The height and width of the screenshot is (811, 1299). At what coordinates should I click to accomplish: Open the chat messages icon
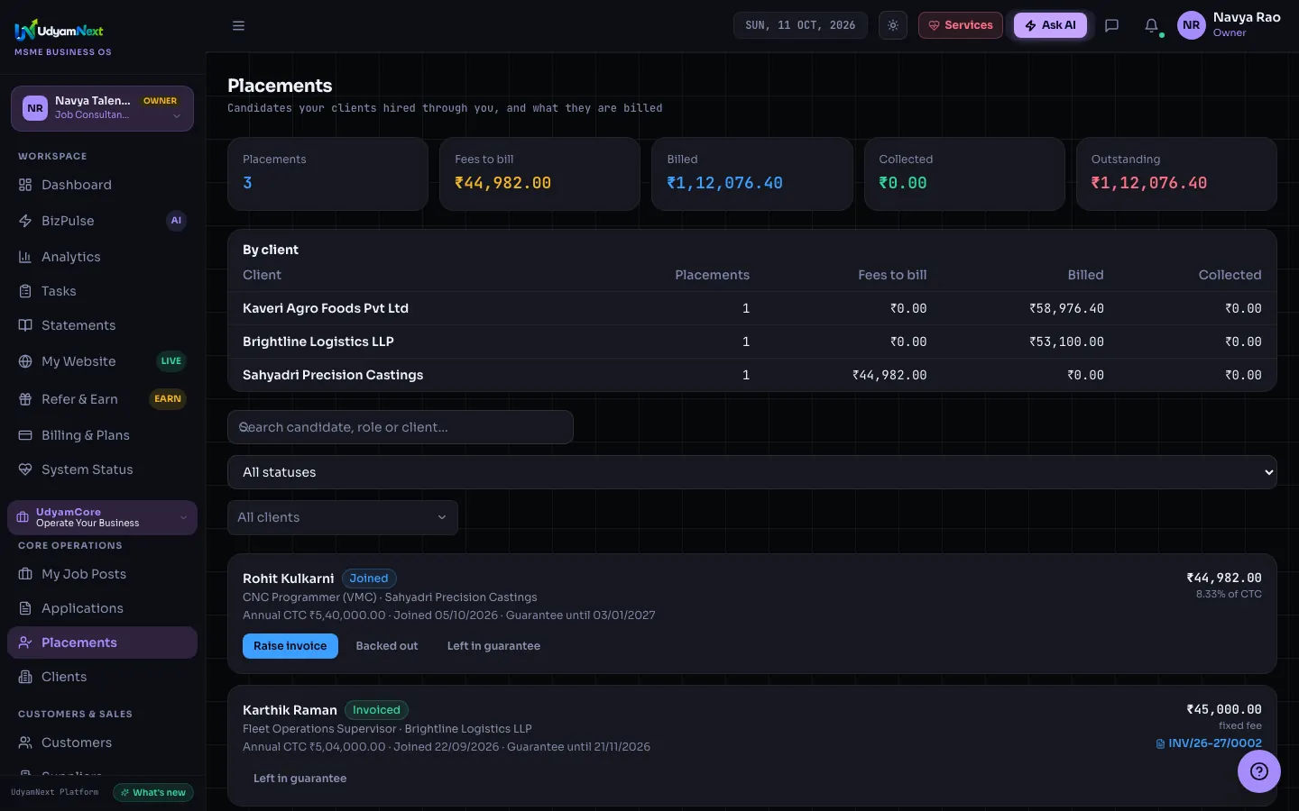click(x=1111, y=25)
